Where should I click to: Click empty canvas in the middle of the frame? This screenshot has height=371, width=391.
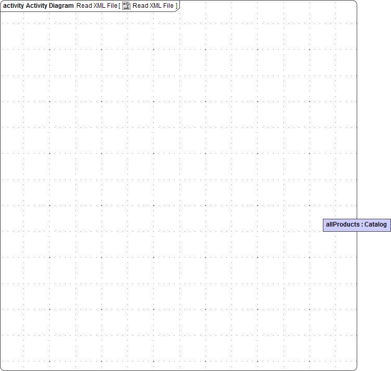pos(178,187)
